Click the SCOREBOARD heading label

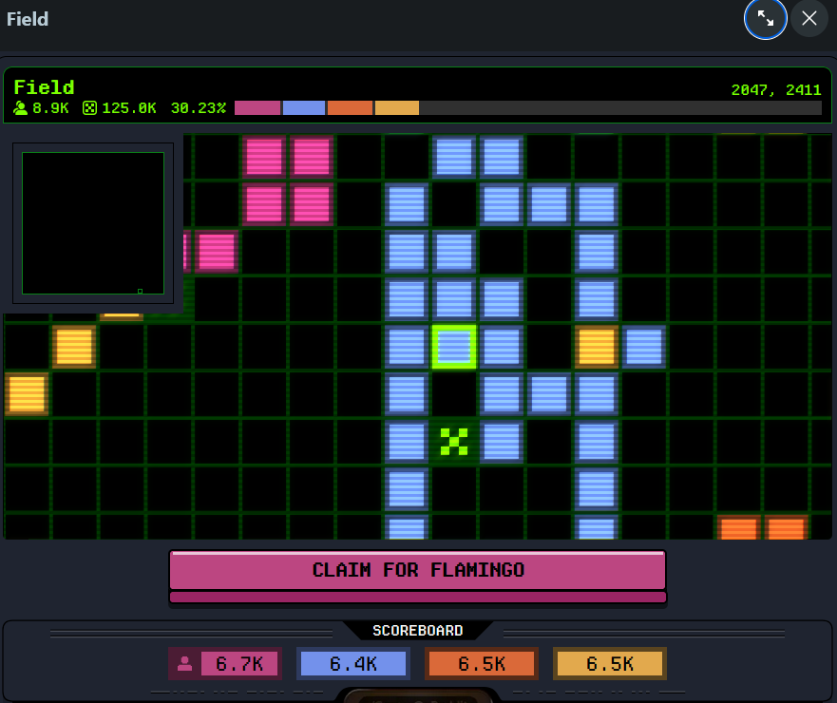click(417, 631)
